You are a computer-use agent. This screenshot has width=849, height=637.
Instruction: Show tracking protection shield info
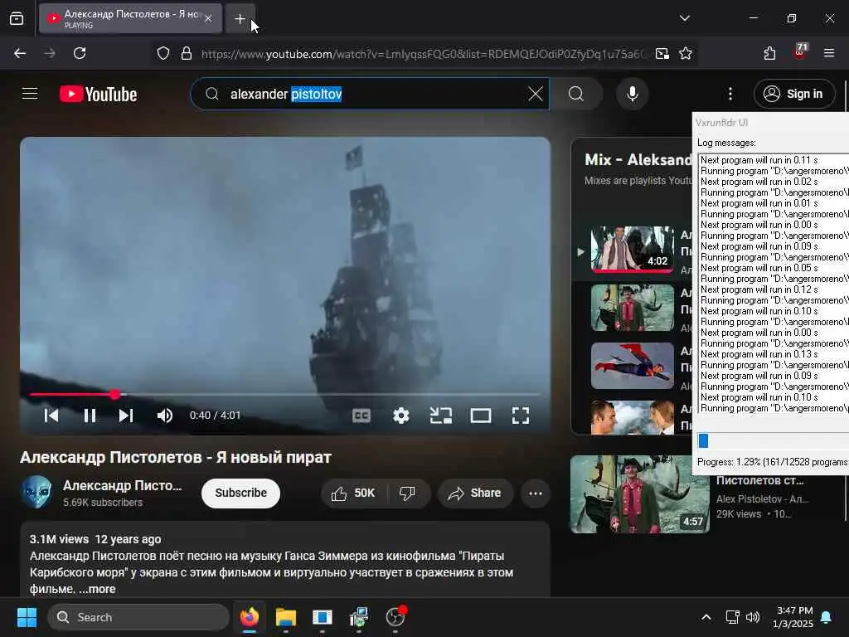coord(163,53)
